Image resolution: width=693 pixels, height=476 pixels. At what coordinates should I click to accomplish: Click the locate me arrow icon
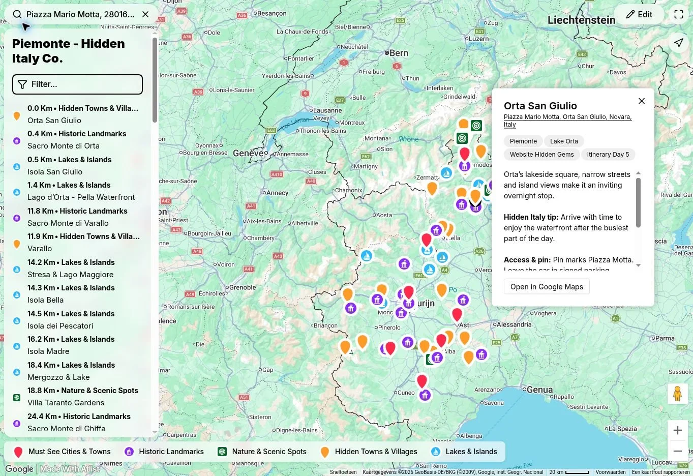click(679, 43)
